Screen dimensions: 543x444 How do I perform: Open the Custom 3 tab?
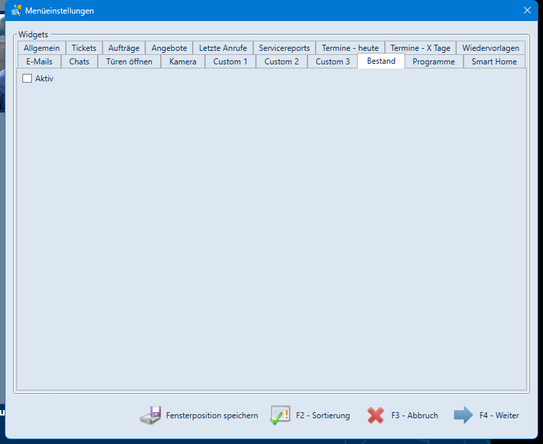333,62
